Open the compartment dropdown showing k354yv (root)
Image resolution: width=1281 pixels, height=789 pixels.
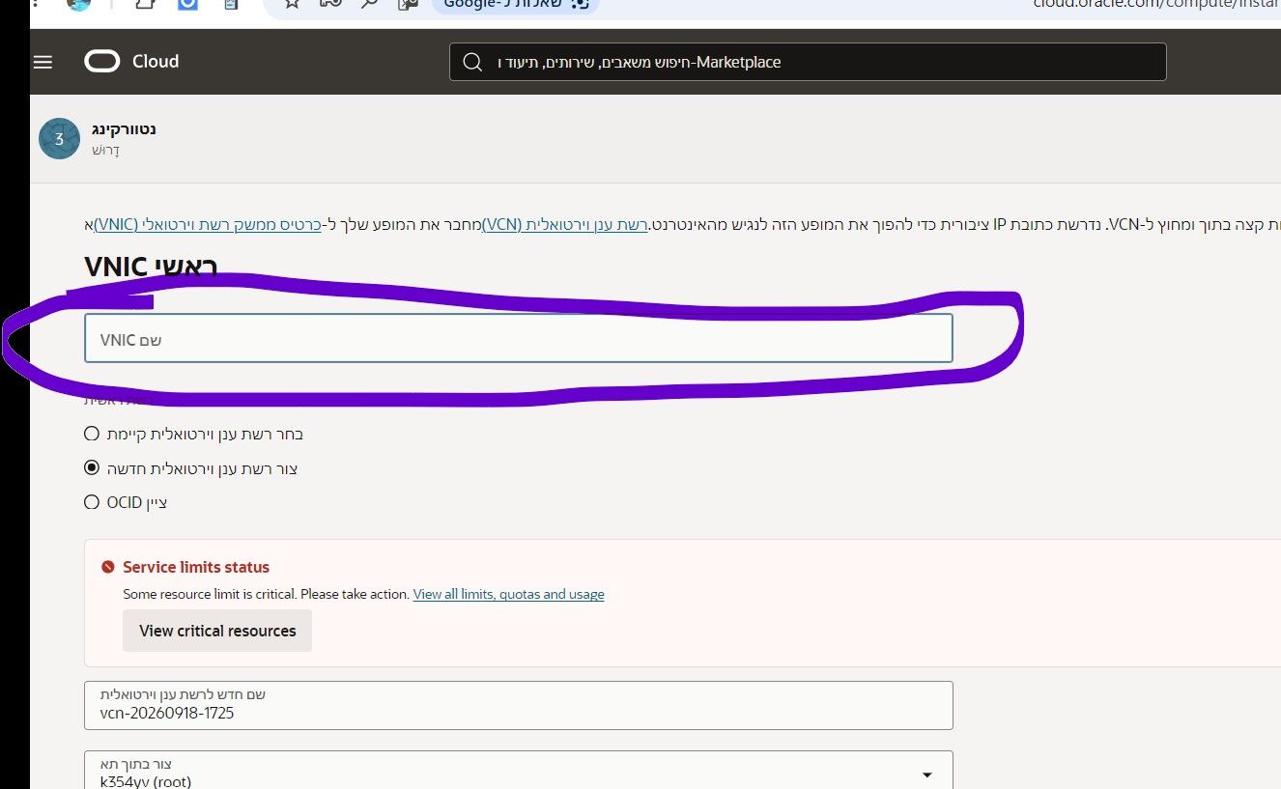[519, 771]
